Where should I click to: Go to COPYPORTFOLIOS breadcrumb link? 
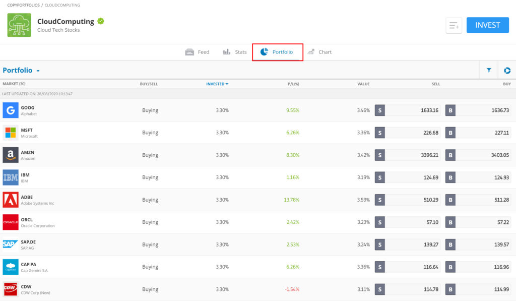[x=23, y=5]
